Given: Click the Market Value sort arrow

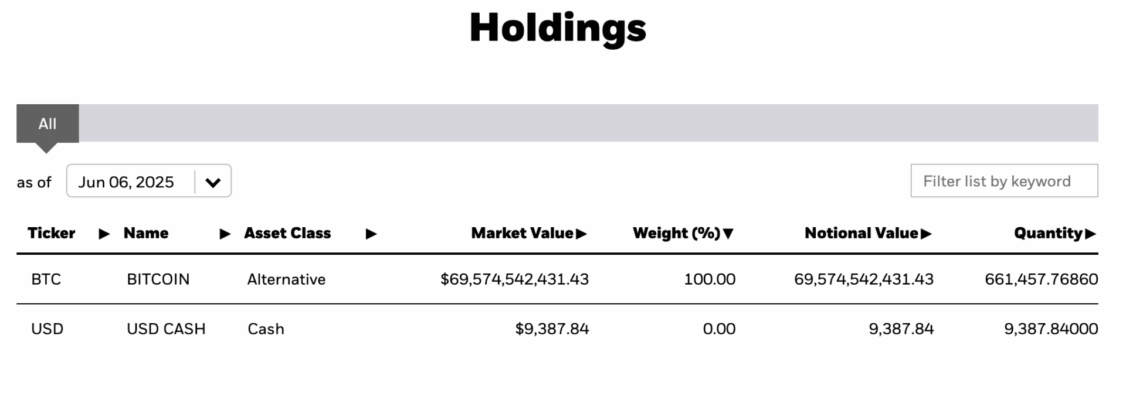Looking at the screenshot, I should pyautogui.click(x=581, y=234).
